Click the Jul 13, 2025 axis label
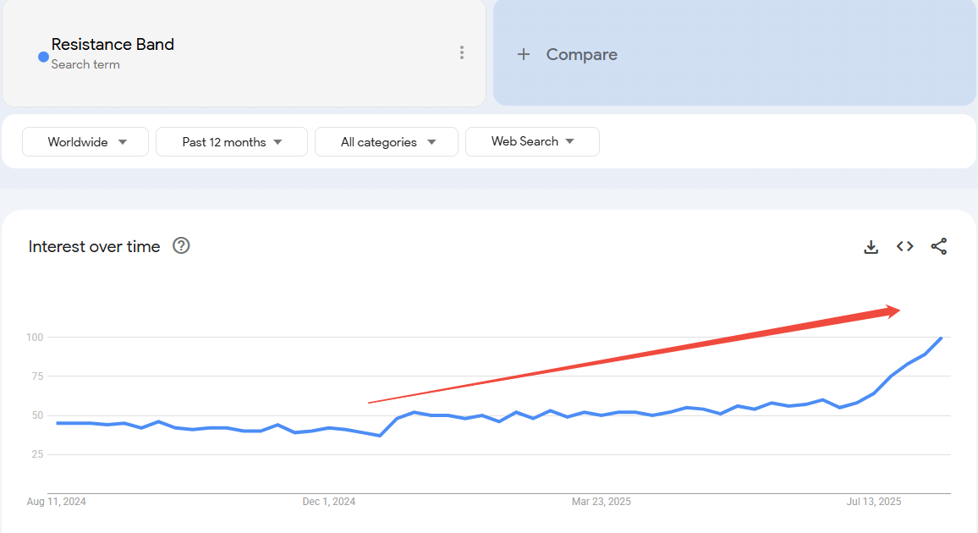978x533 pixels. tap(873, 501)
